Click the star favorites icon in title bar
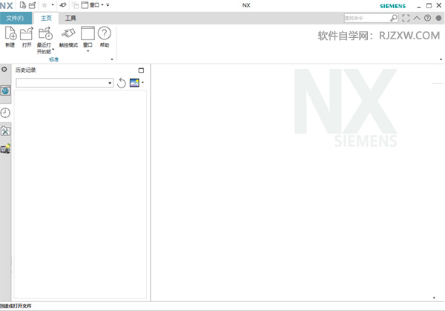 [x=44, y=5]
